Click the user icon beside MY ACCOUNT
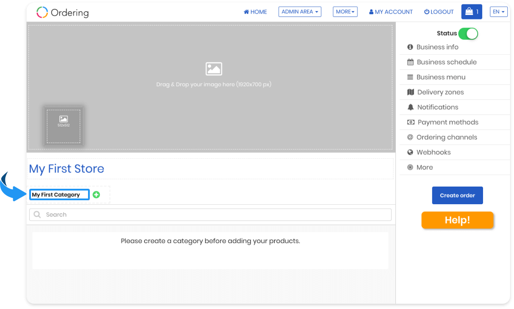Image resolution: width=514 pixels, height=309 pixels. pyautogui.click(x=371, y=12)
